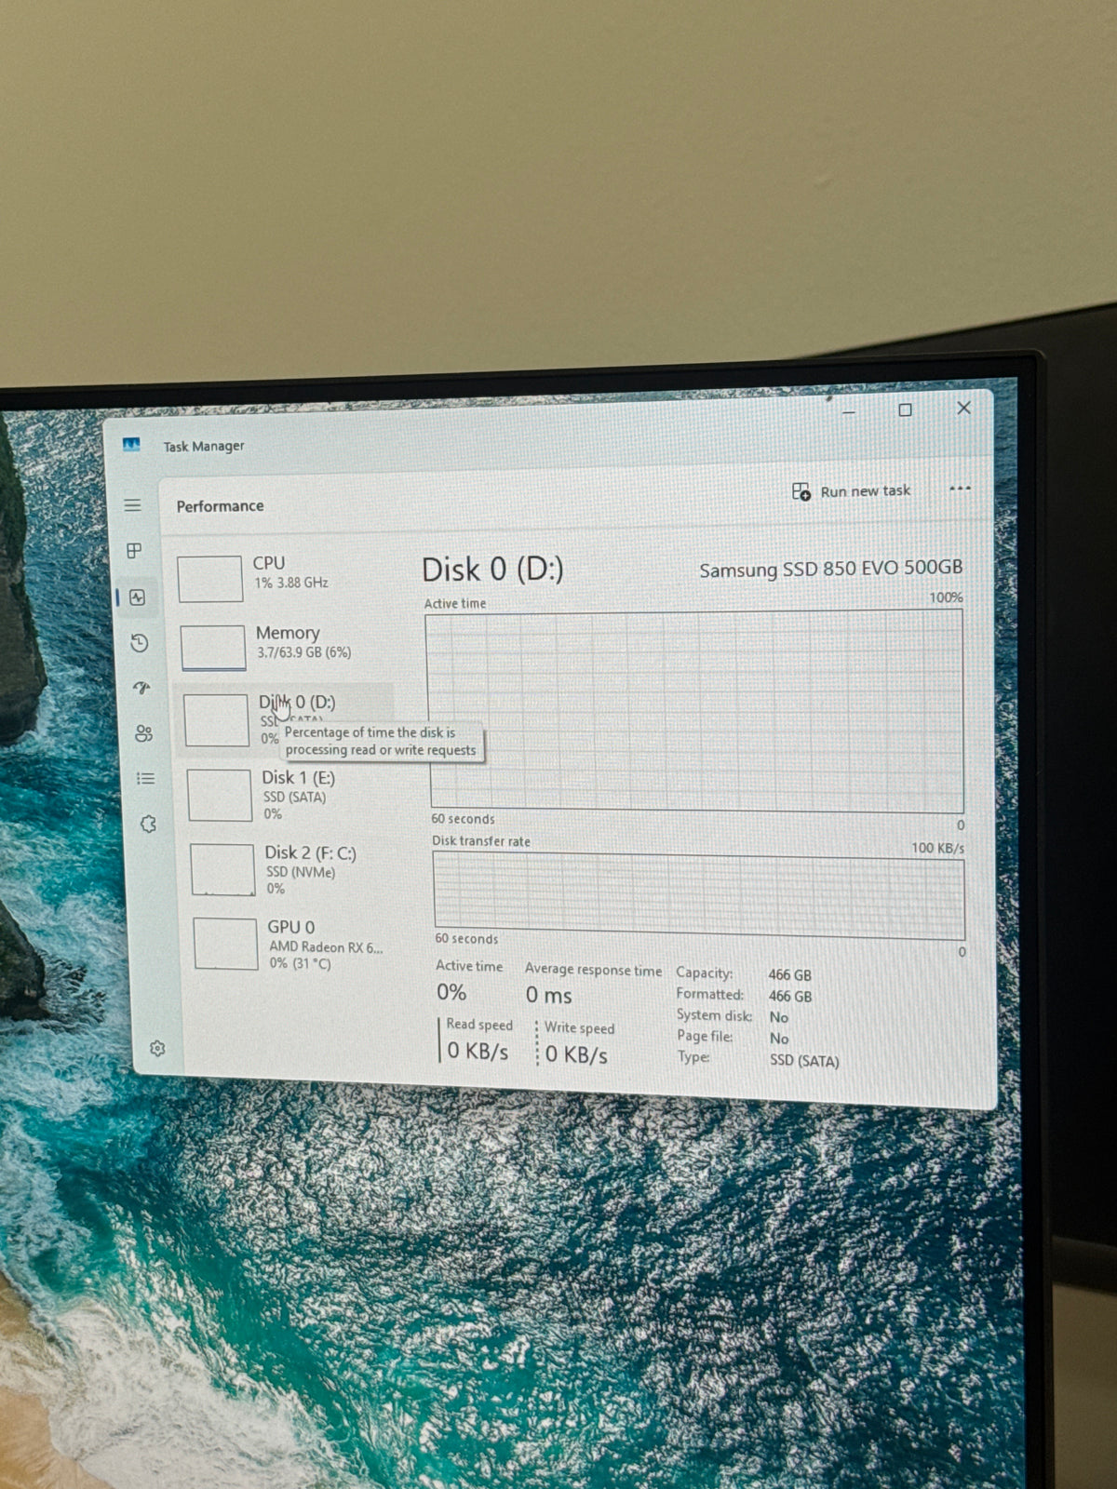
Task: Click the 0 KB/s Write speed value
Action: pyautogui.click(x=576, y=1054)
